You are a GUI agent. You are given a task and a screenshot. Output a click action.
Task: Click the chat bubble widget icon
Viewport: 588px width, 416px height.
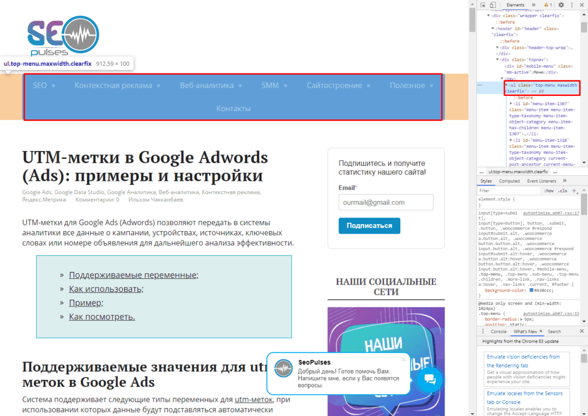coord(430,379)
